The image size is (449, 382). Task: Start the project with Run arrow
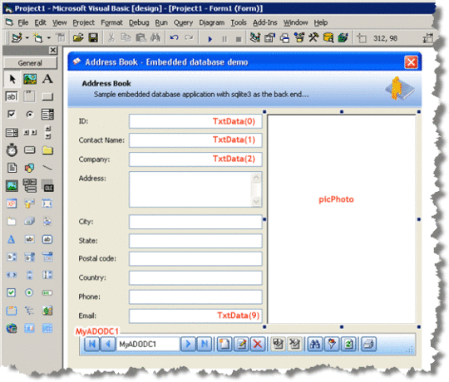[210, 38]
